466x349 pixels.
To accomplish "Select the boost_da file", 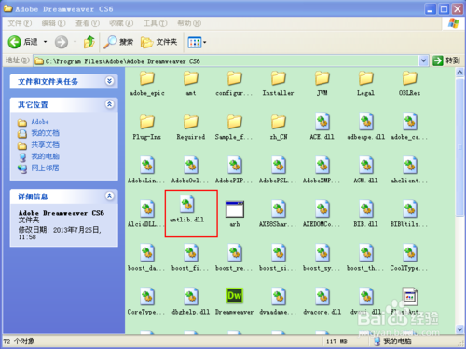I will point(146,258).
